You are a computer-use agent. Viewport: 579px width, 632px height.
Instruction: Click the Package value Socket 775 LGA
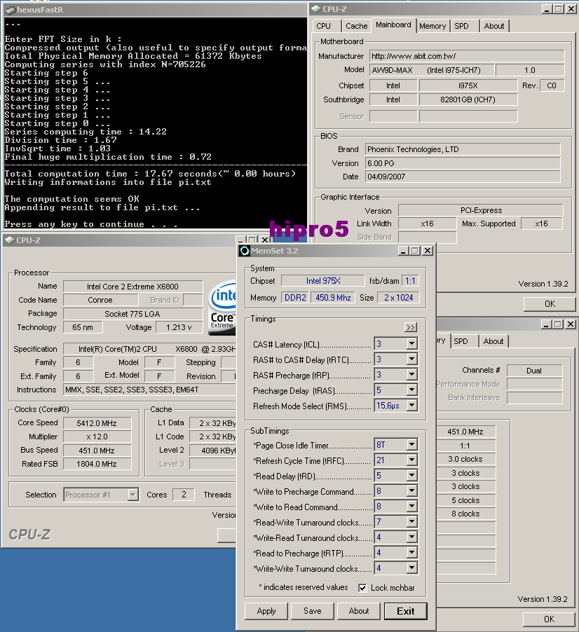pos(132,314)
